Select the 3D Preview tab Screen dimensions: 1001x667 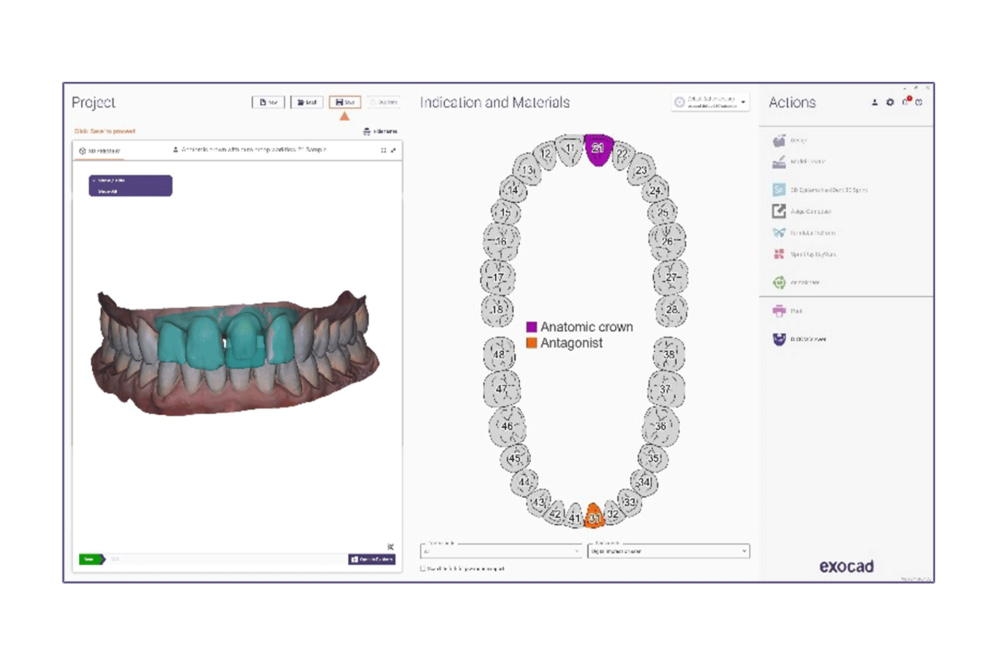pos(100,151)
